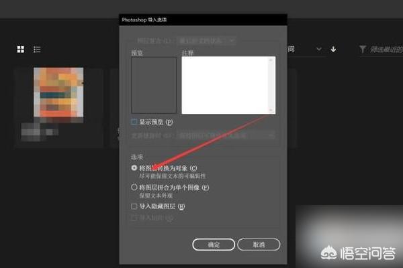The image size is (403, 268).
Task: Click inside the 注释 text area
Action: [225, 85]
